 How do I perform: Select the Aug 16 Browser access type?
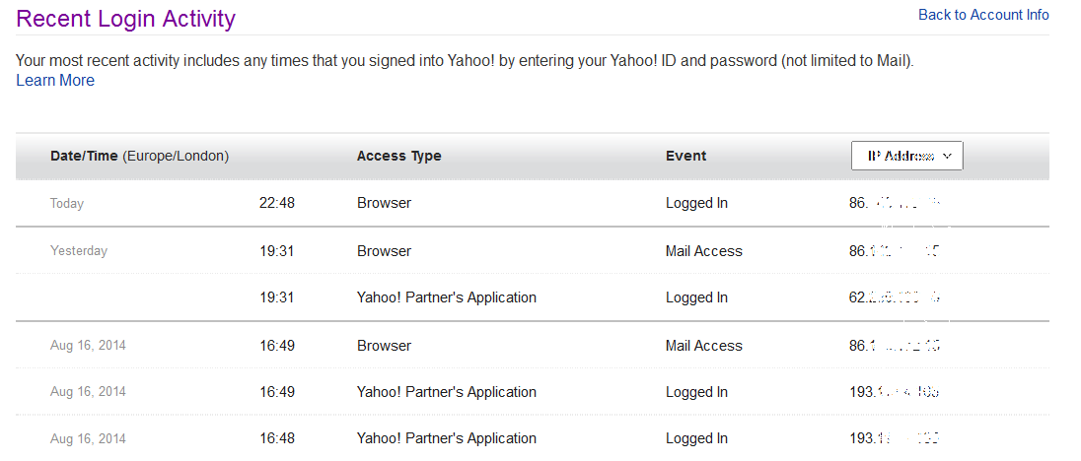tap(384, 346)
